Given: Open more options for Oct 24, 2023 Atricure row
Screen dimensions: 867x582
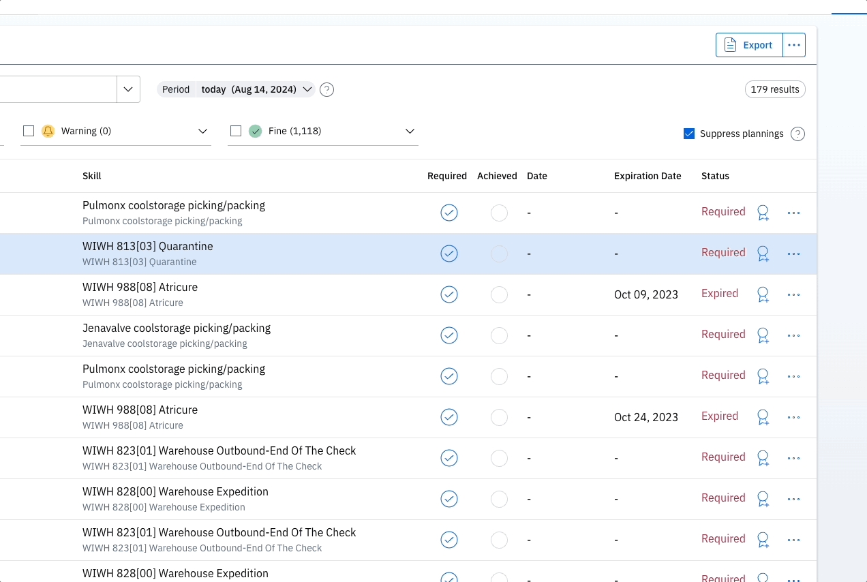Looking at the screenshot, I should click(x=793, y=417).
